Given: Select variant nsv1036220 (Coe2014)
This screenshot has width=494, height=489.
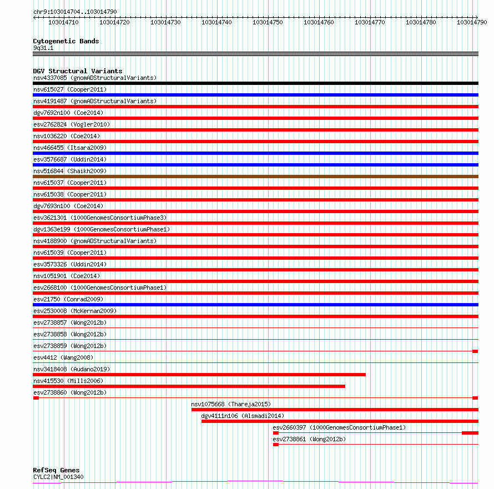Looking at the screenshot, I should 67,136.
